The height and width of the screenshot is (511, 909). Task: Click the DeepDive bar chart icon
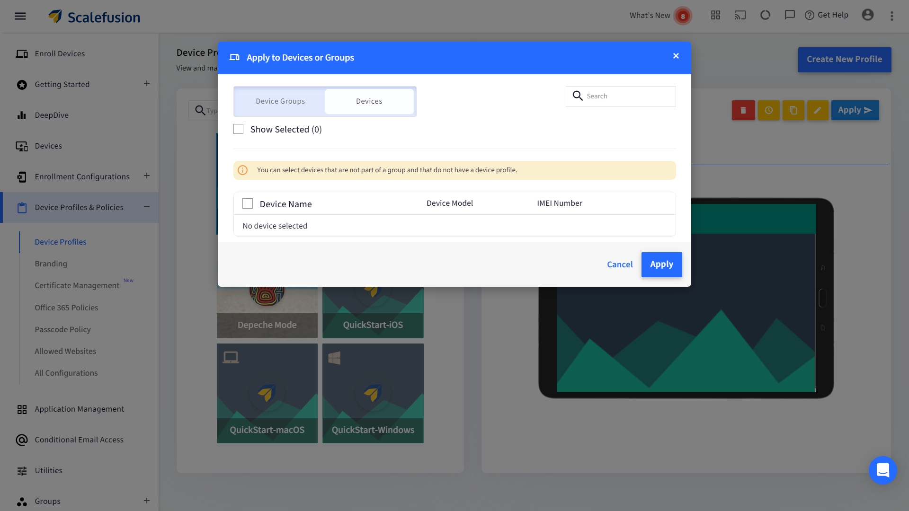[x=22, y=115]
